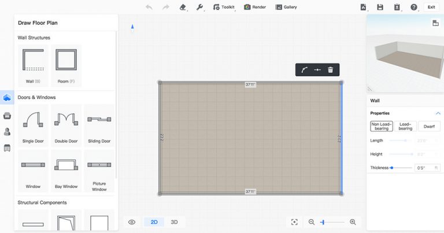Screen dimensions: 444x233
Task: Click the Save floppy disk icon
Action: (380, 7)
